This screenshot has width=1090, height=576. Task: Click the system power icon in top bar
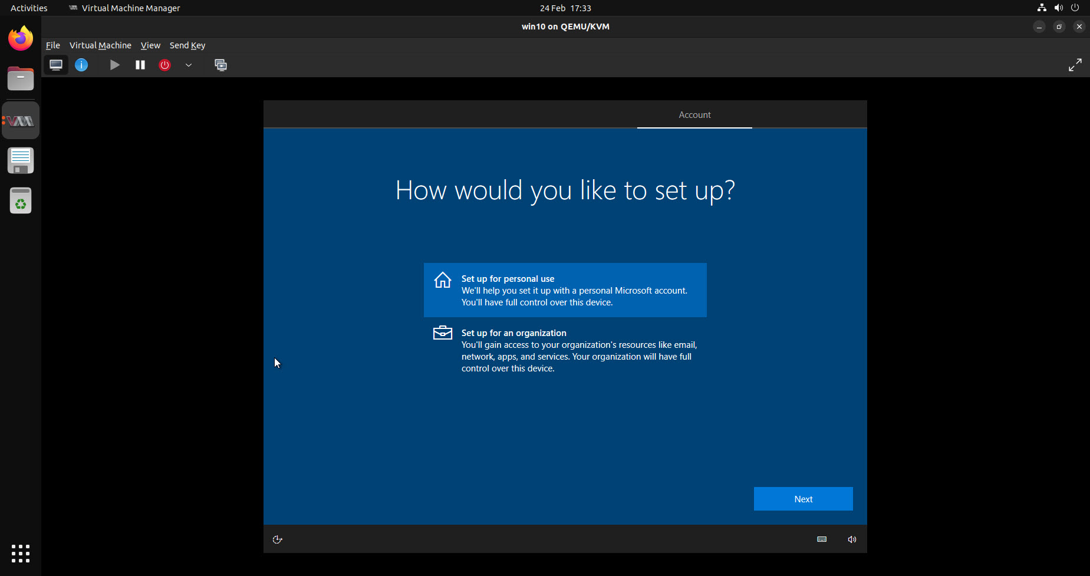(x=1075, y=8)
